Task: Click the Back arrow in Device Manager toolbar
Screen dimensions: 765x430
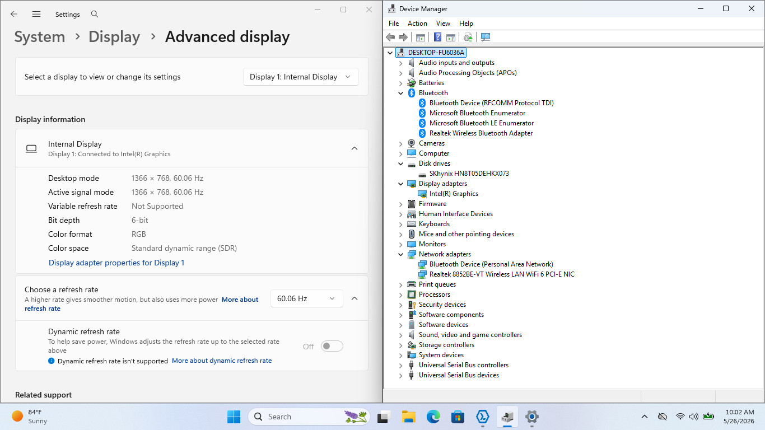Action: (x=390, y=37)
